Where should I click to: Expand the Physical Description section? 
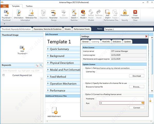pos(62,63)
